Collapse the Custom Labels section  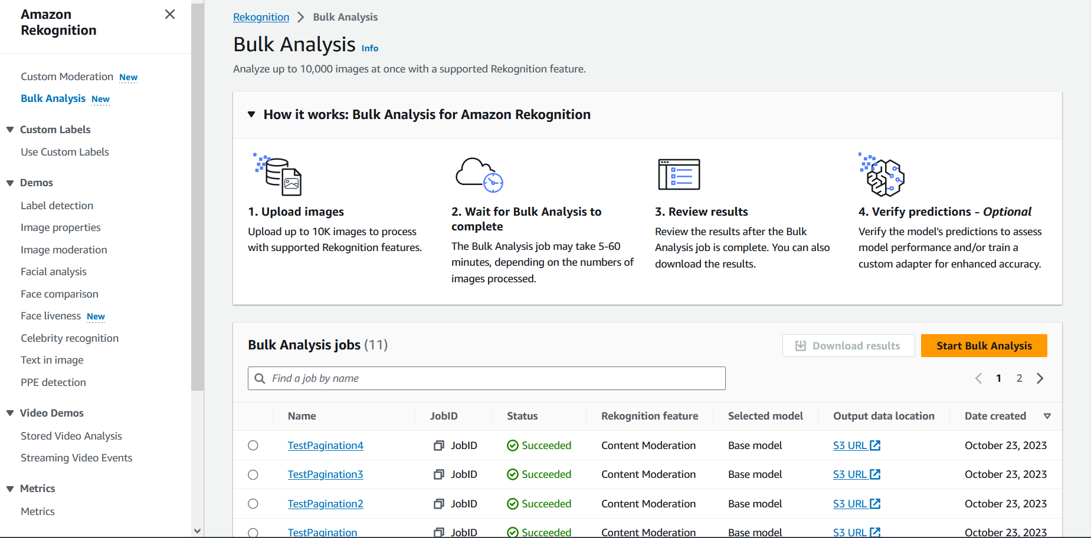click(9, 129)
